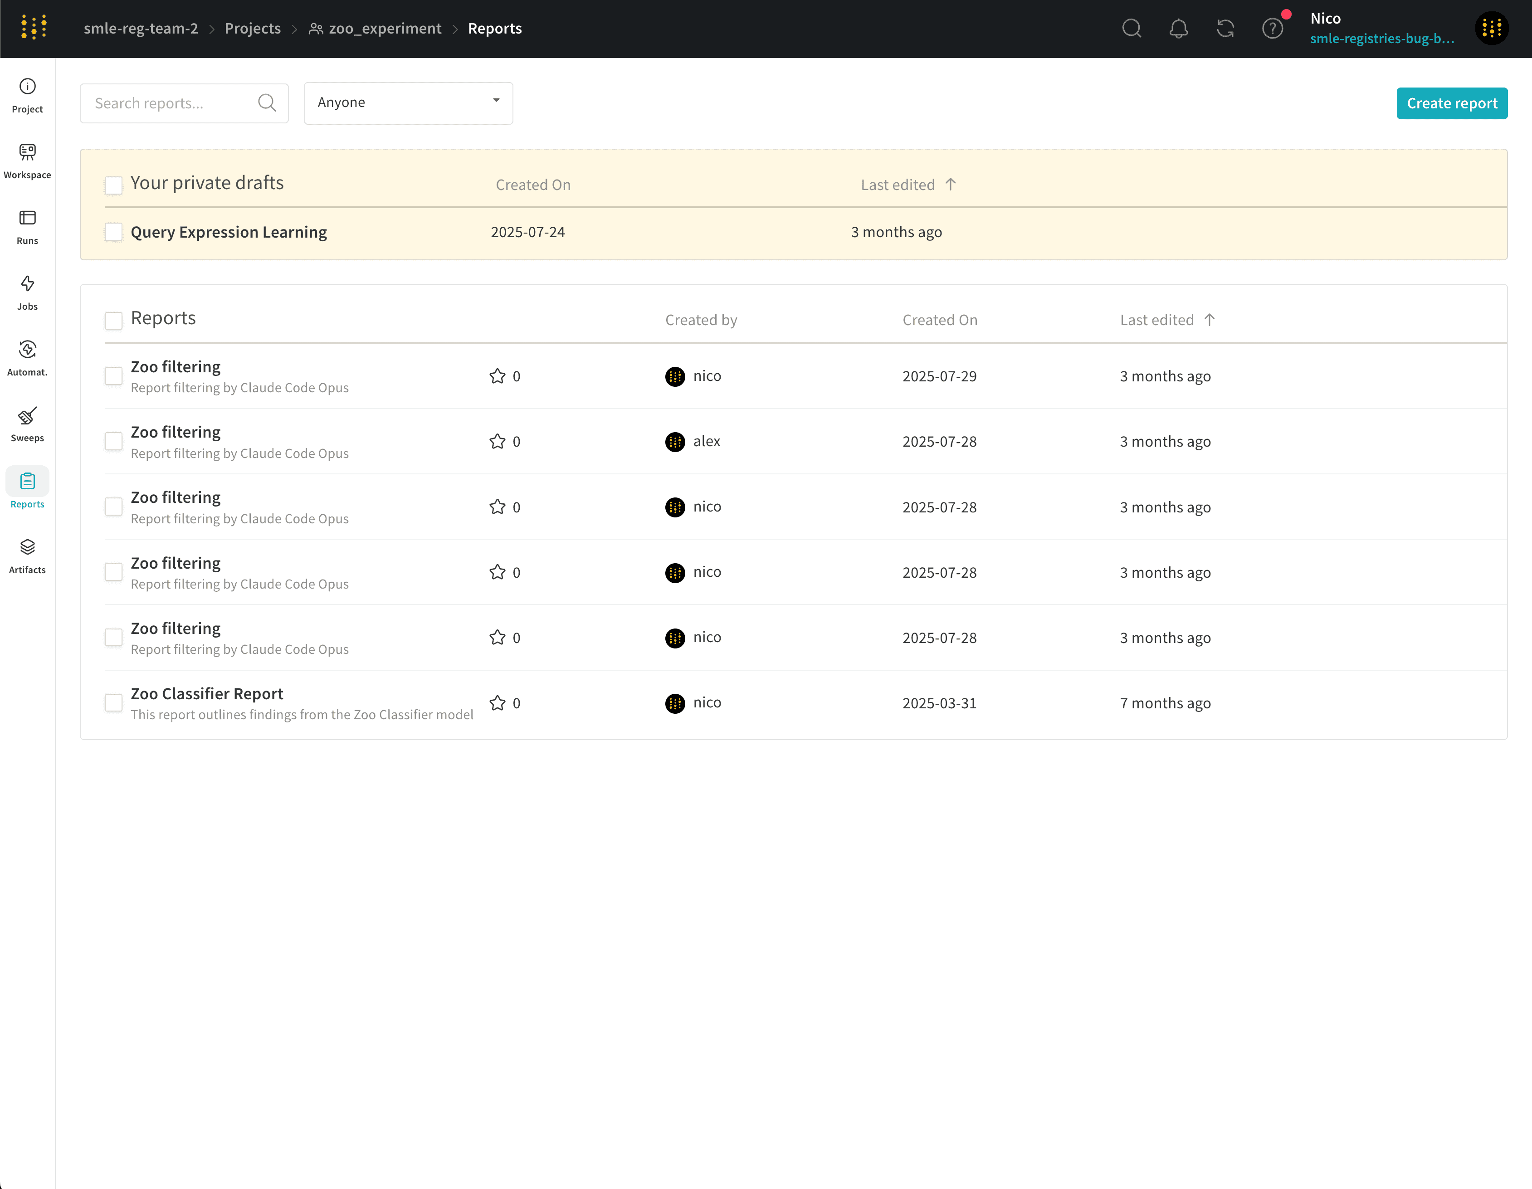Open the Zoo Classifier Report

(x=207, y=693)
